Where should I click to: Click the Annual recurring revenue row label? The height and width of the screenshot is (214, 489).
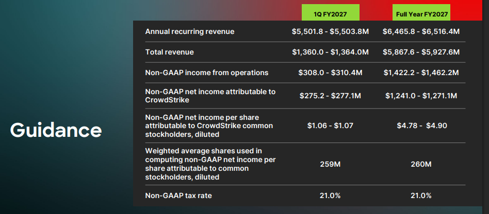[190, 32]
